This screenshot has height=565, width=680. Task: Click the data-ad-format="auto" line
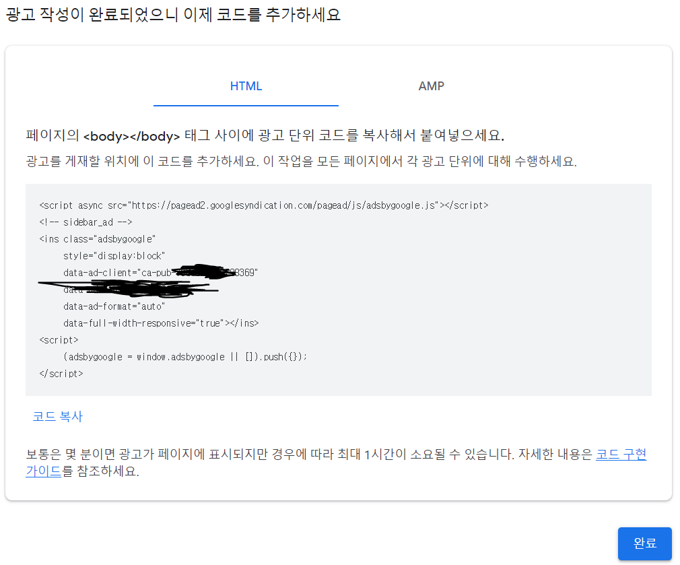pos(114,306)
